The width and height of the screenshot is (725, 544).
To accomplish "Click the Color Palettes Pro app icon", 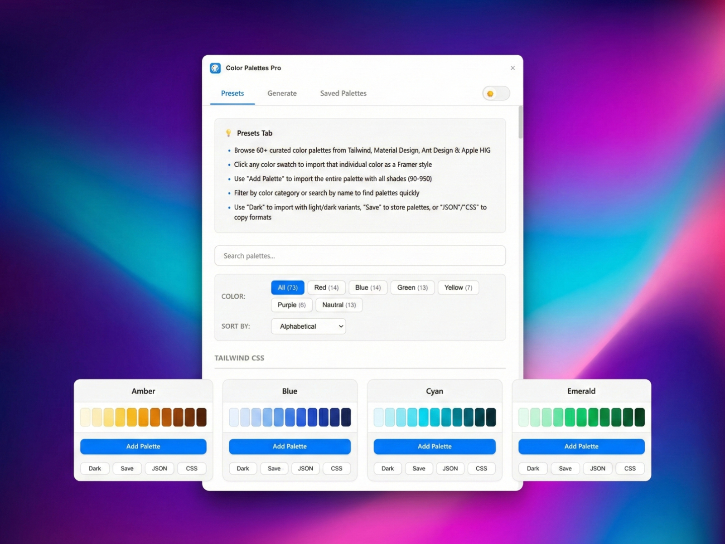I will (x=215, y=68).
